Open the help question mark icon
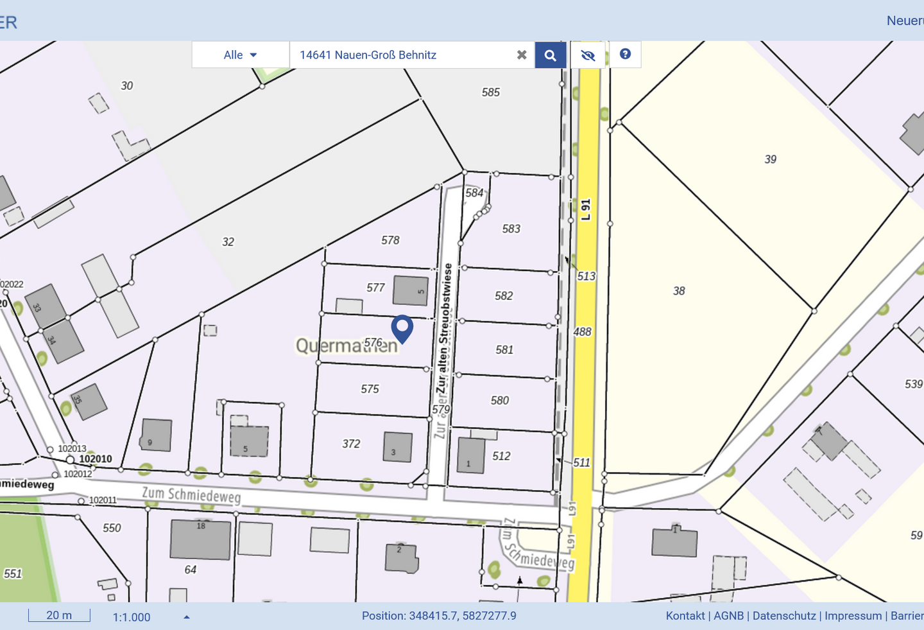Viewport: 924px width, 630px height. pyautogui.click(x=625, y=55)
